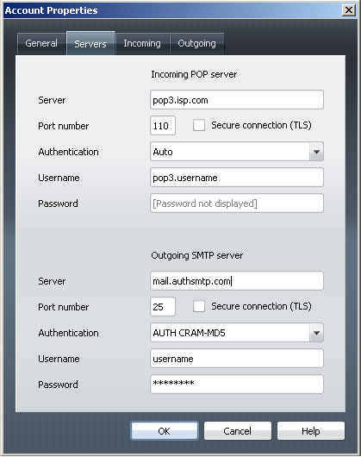Open Help for Account Properties

311,431
